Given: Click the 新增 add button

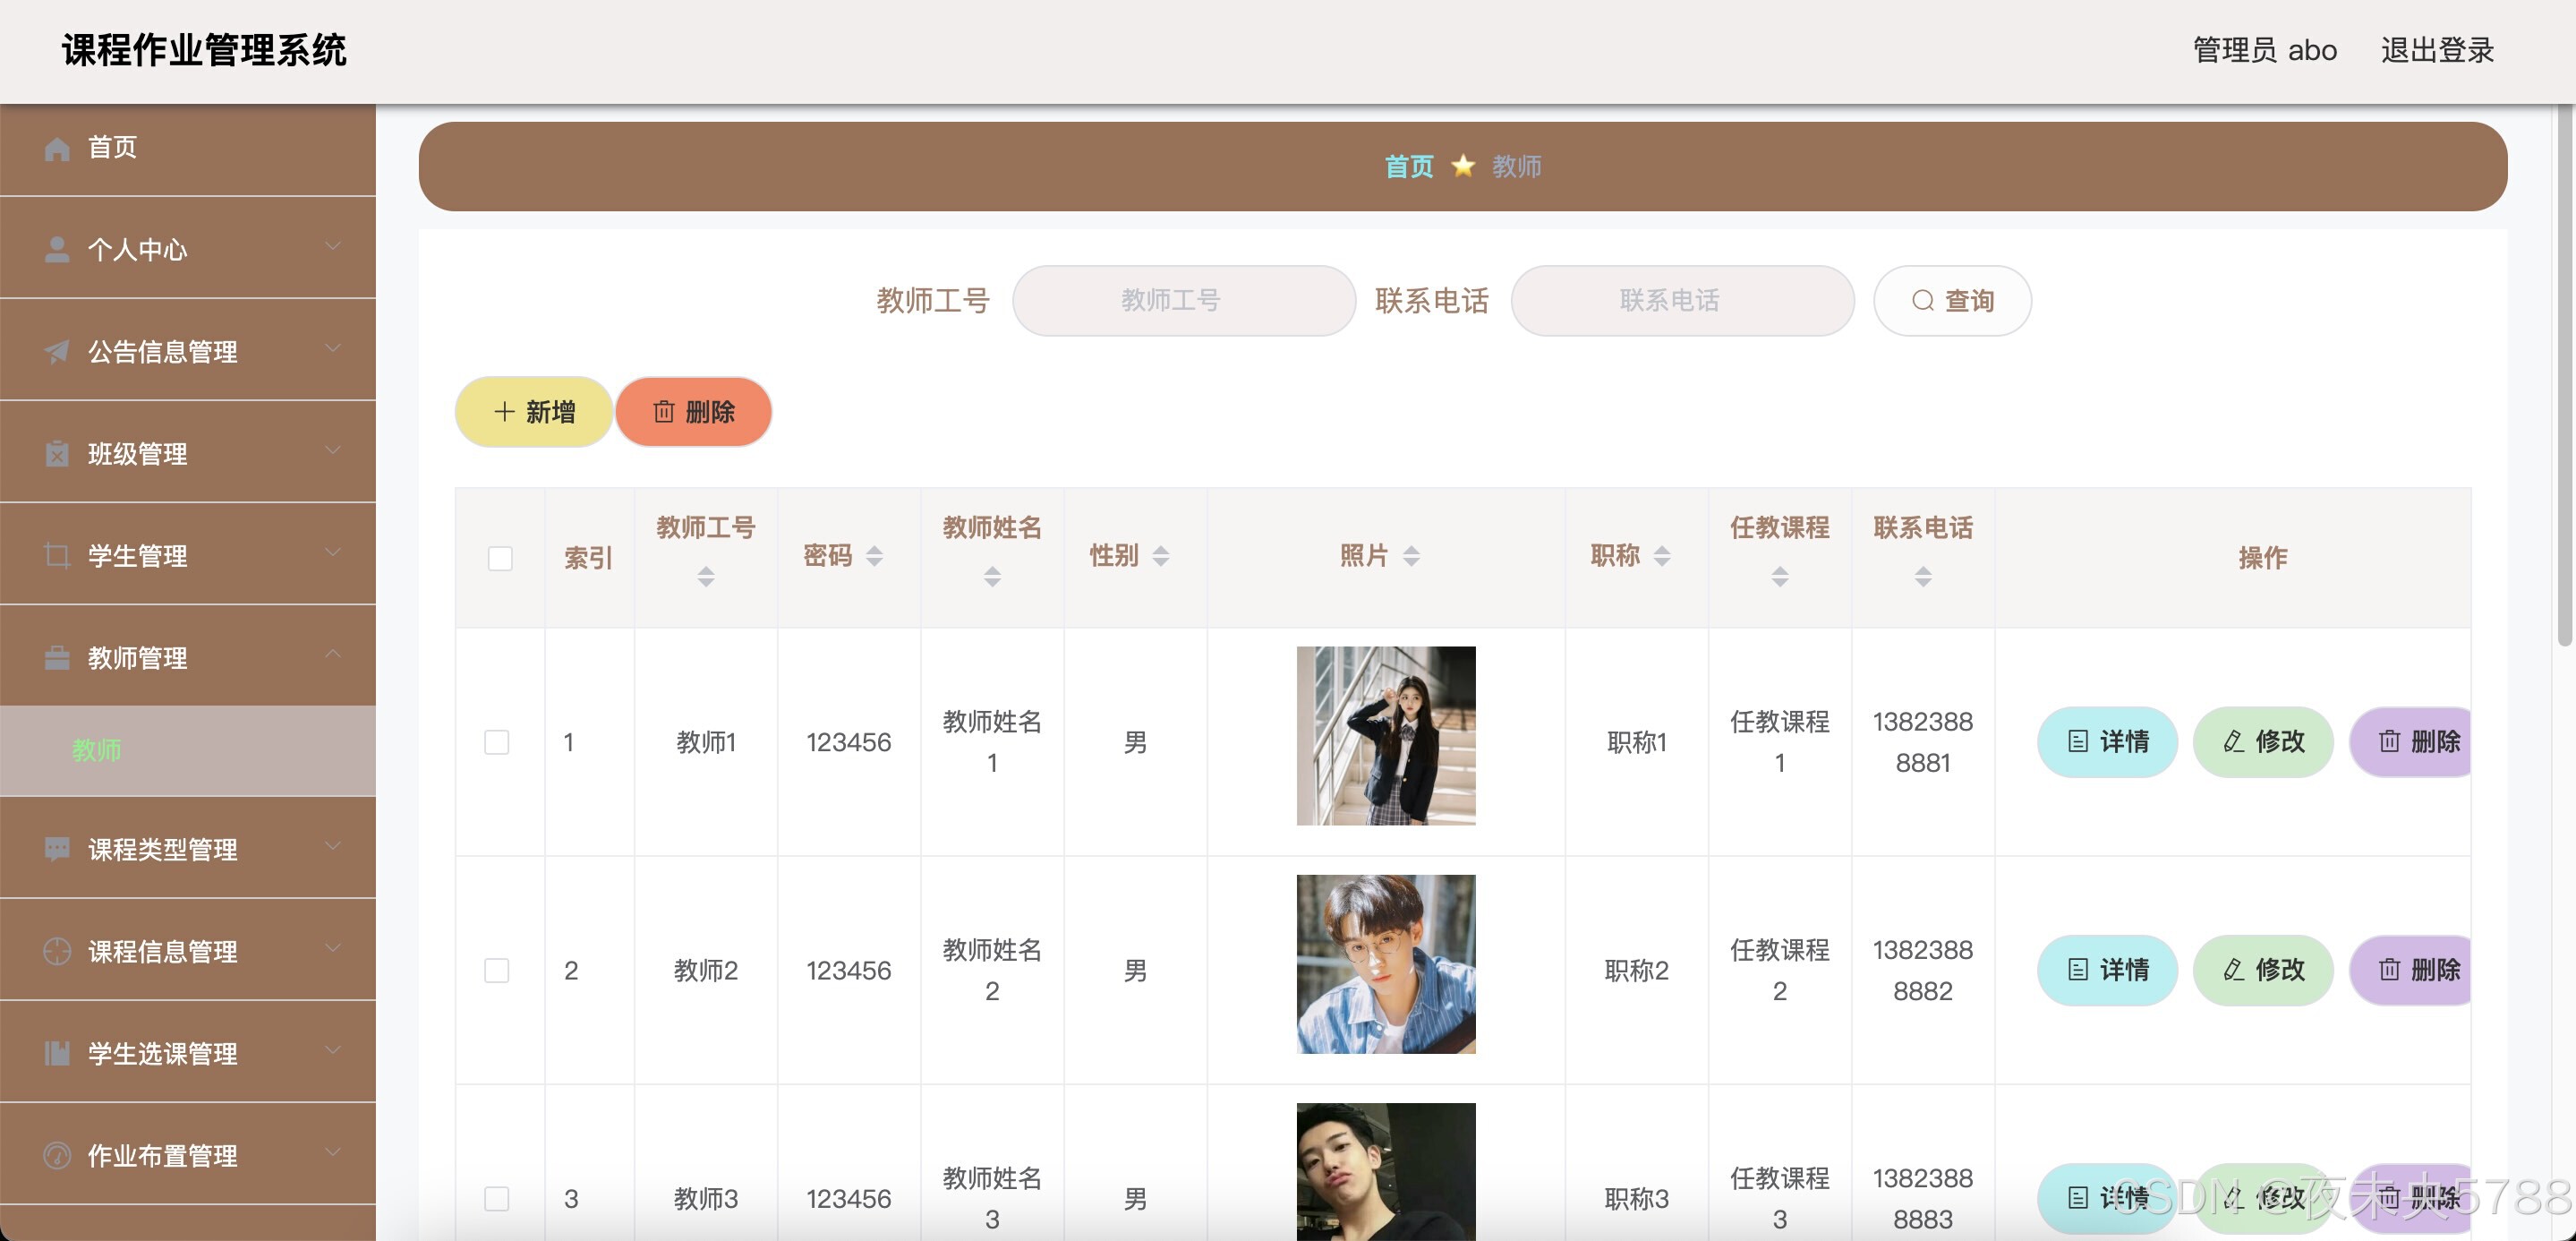Looking at the screenshot, I should coord(534,411).
